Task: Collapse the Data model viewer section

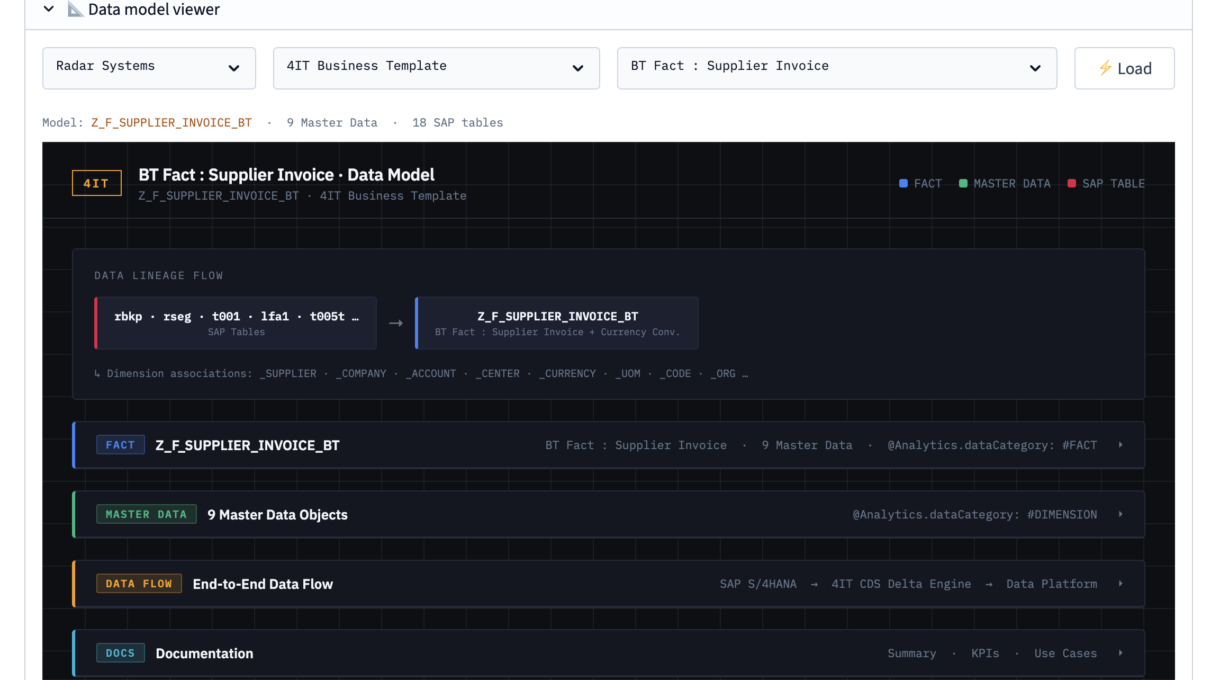Action: [49, 9]
